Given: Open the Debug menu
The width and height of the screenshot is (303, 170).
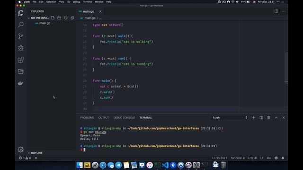Looking at the screenshot, I should (x=77, y=2).
